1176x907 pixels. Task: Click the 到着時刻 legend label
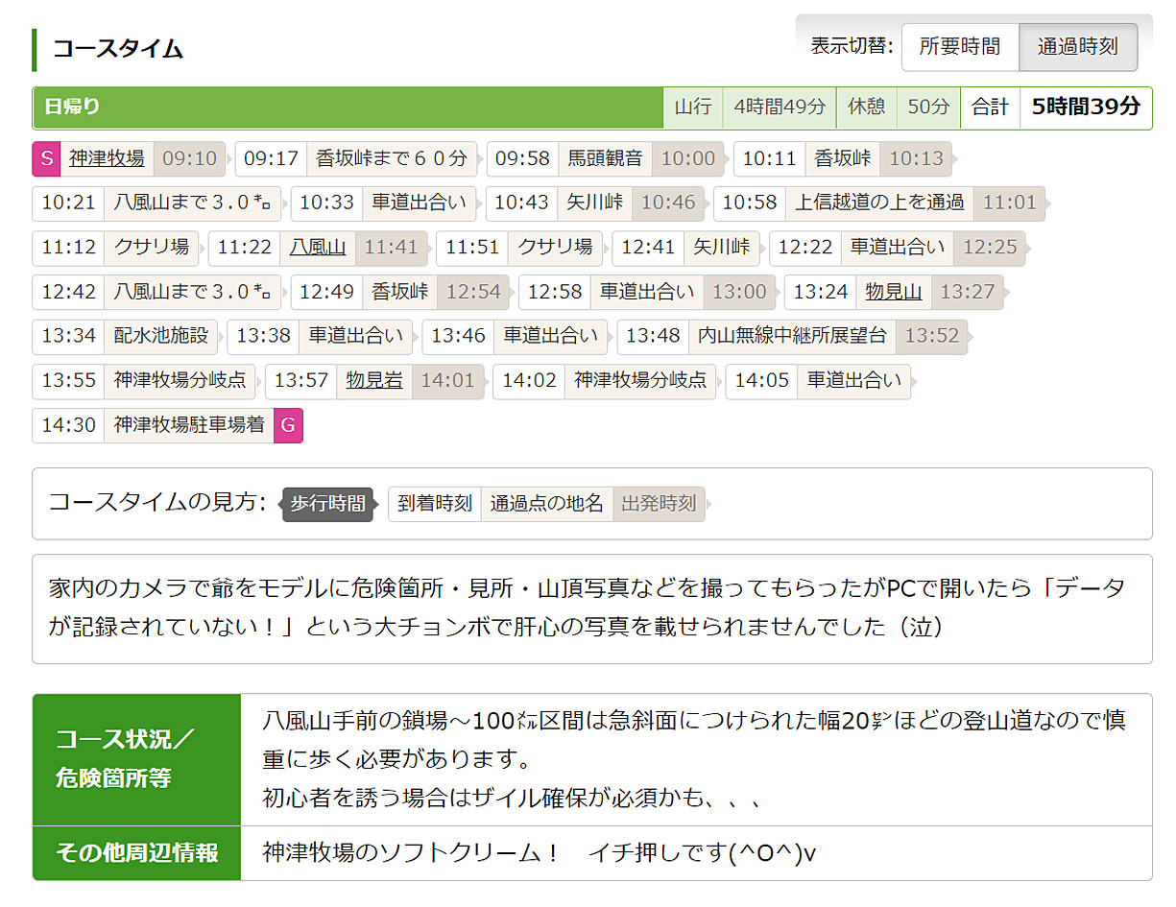click(x=435, y=504)
